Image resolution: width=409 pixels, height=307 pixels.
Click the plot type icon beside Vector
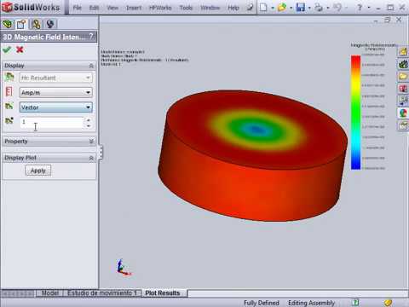click(x=9, y=107)
